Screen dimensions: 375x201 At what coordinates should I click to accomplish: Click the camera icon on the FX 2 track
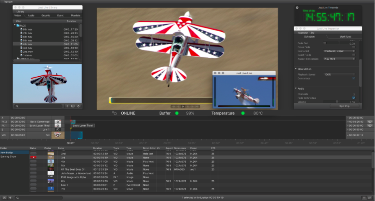pos(58,122)
